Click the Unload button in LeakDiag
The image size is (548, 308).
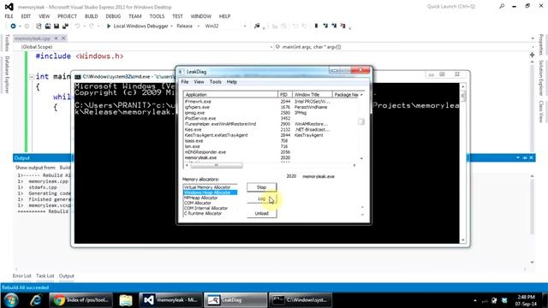pos(261,213)
